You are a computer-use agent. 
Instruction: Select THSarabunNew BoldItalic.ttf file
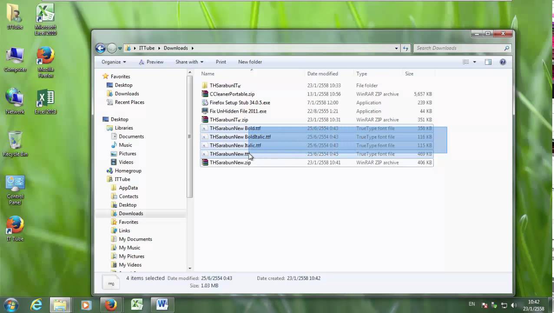(317, 137)
